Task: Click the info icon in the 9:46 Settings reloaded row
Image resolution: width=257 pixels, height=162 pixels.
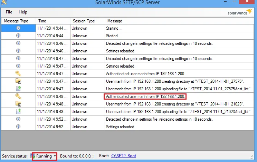Action: click(18, 51)
